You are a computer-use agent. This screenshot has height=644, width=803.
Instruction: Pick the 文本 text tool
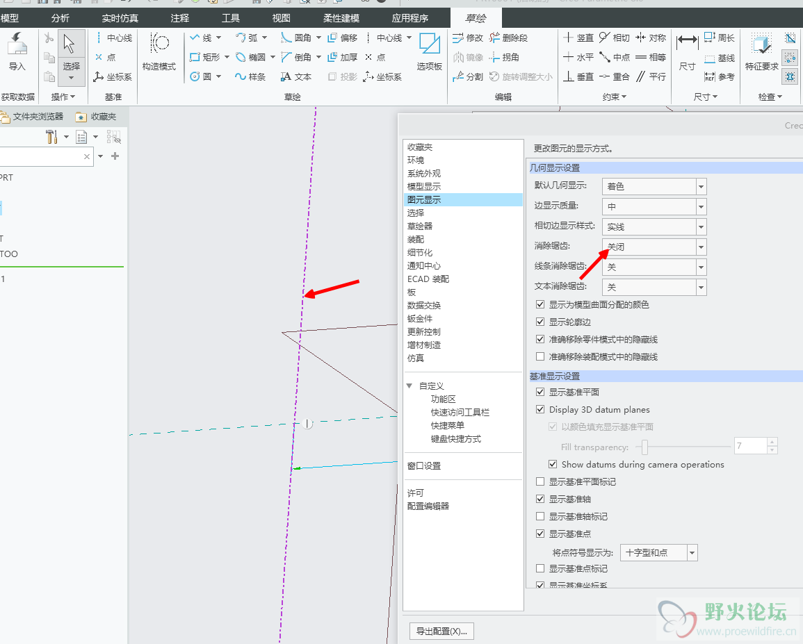click(296, 77)
